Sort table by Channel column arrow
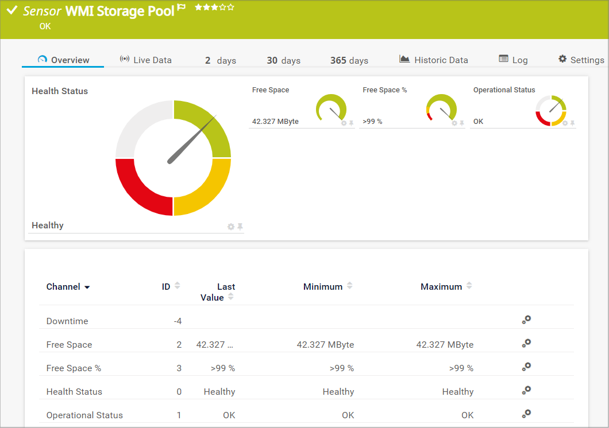This screenshot has width=609, height=428. [87, 287]
